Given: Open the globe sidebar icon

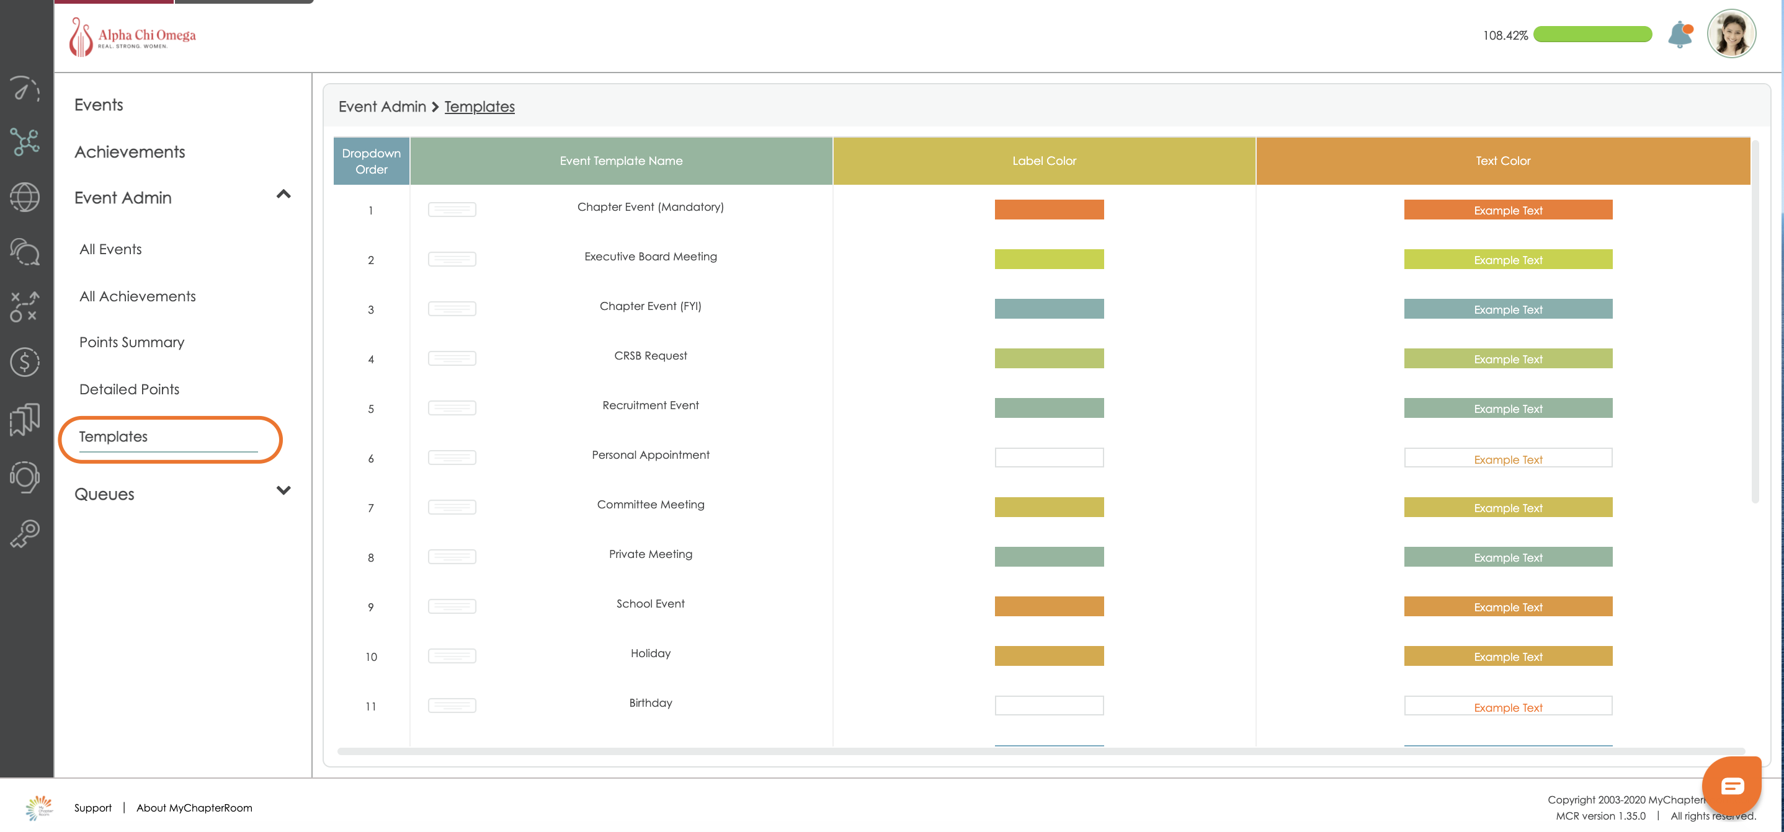Looking at the screenshot, I should (25, 197).
